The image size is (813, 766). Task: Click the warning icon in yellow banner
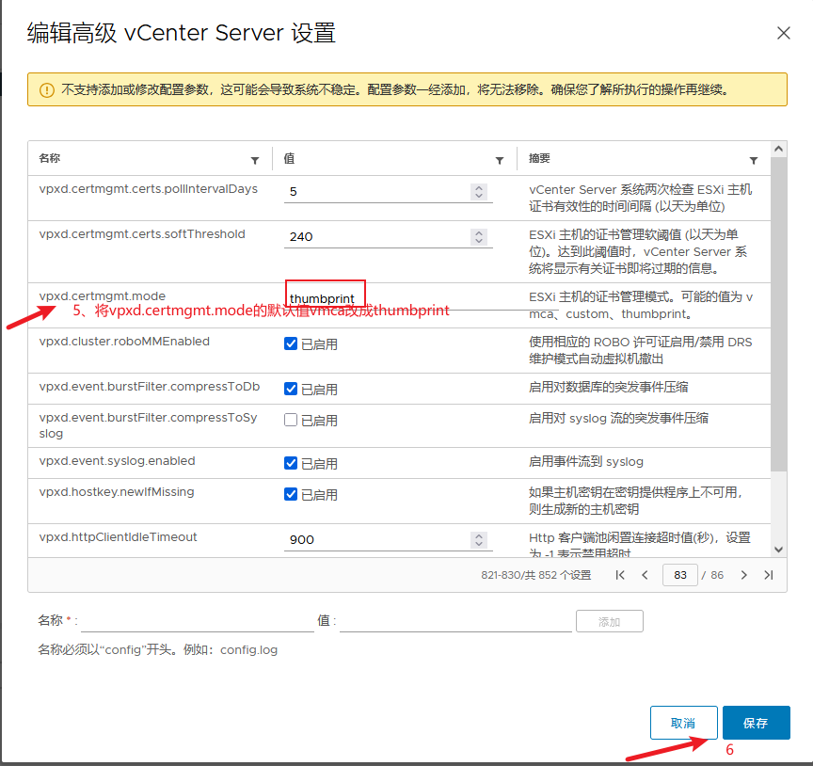pyautogui.click(x=47, y=90)
